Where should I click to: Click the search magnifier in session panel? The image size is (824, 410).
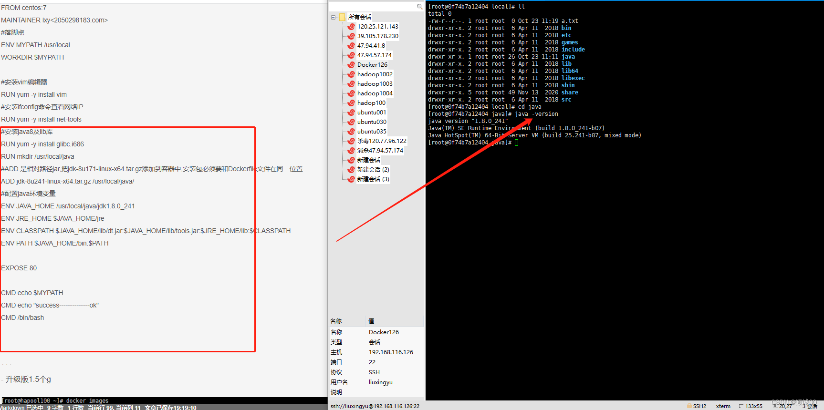pos(419,7)
